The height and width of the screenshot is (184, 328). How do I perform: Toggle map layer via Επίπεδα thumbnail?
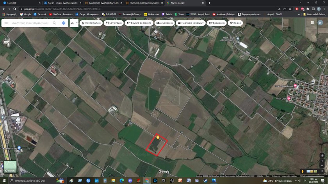(x=10, y=167)
